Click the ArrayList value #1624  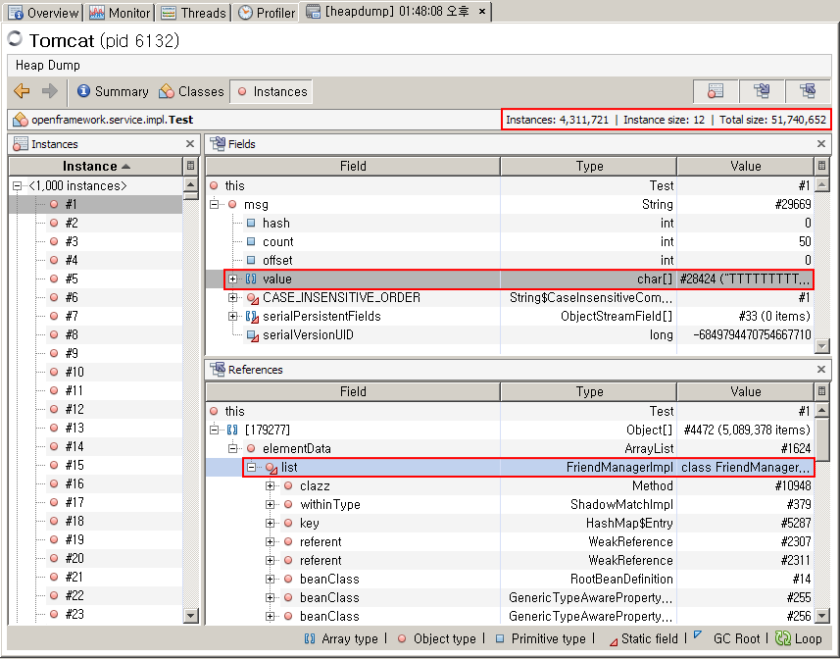click(x=796, y=448)
